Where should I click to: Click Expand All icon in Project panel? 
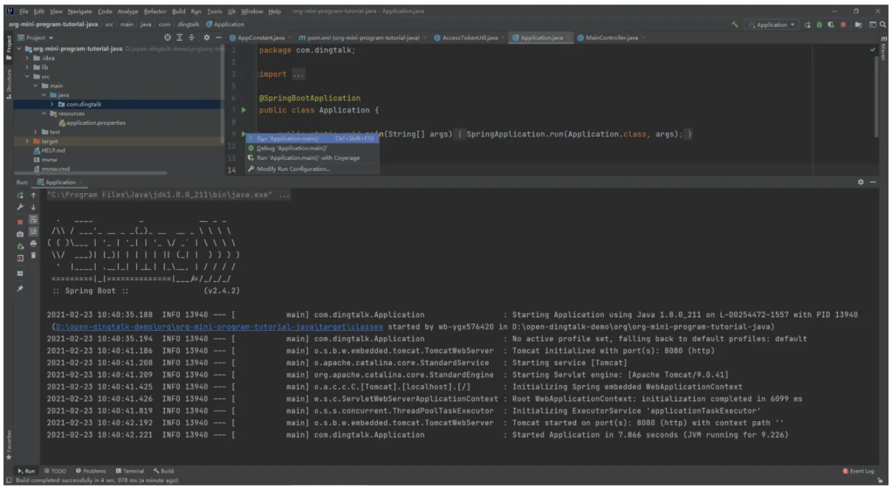180,38
